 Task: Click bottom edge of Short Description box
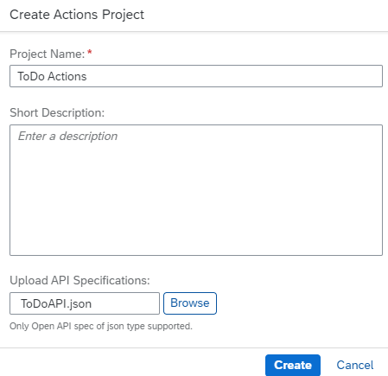(x=196, y=255)
